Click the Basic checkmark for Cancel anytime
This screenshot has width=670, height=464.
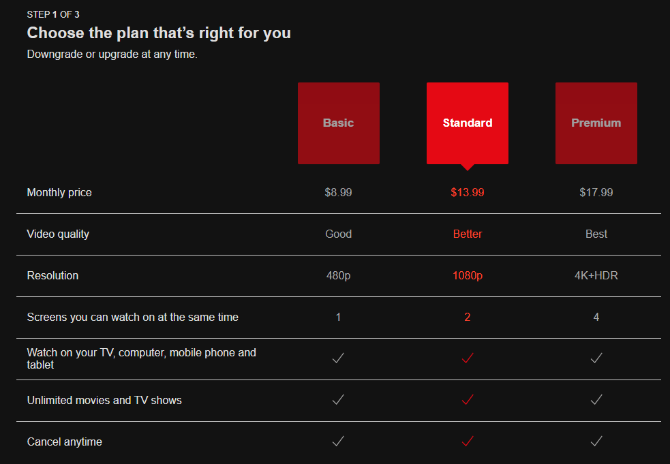tap(338, 442)
